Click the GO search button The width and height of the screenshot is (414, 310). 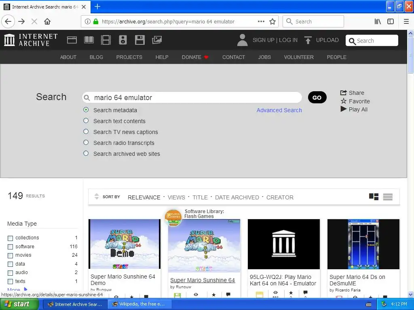tap(317, 98)
